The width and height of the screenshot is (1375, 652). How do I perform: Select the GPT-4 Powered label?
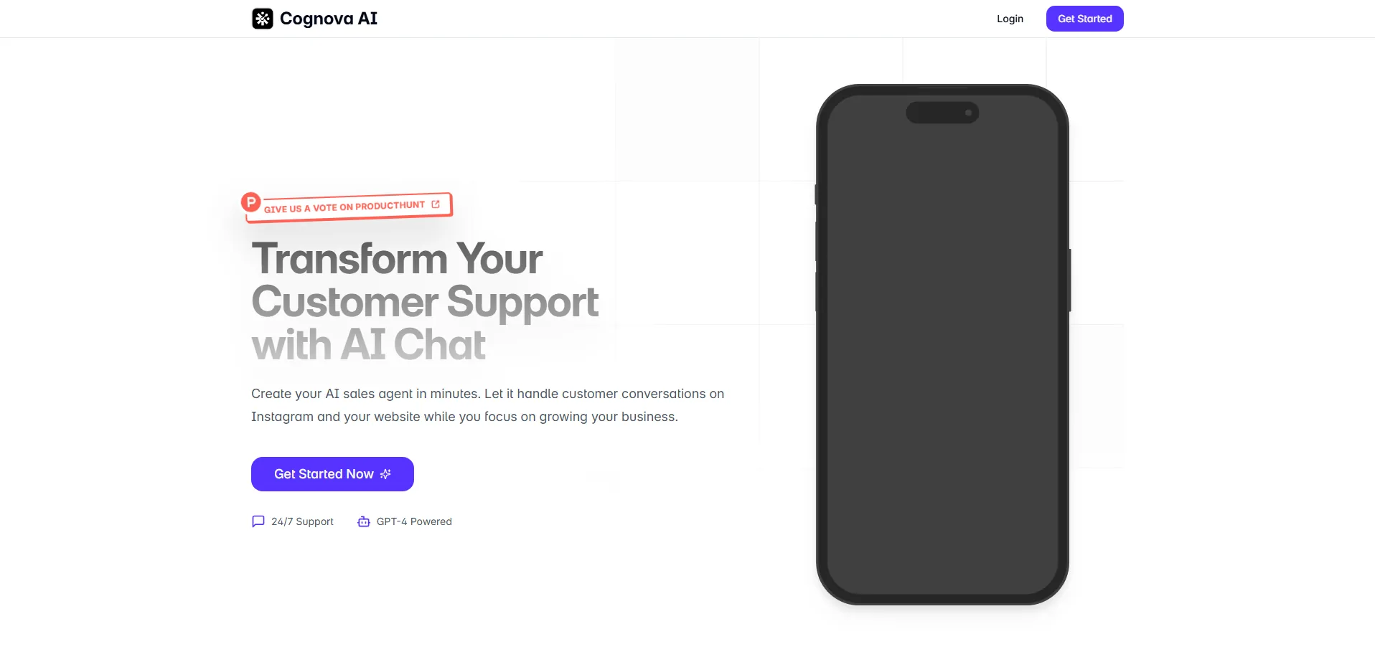(x=414, y=521)
